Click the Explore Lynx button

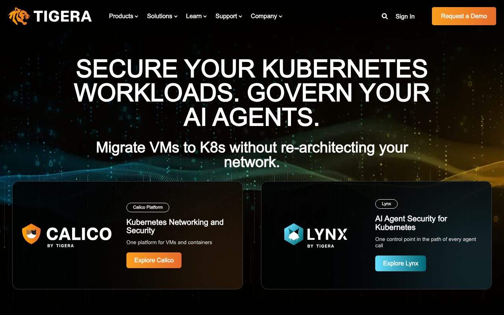pos(400,263)
